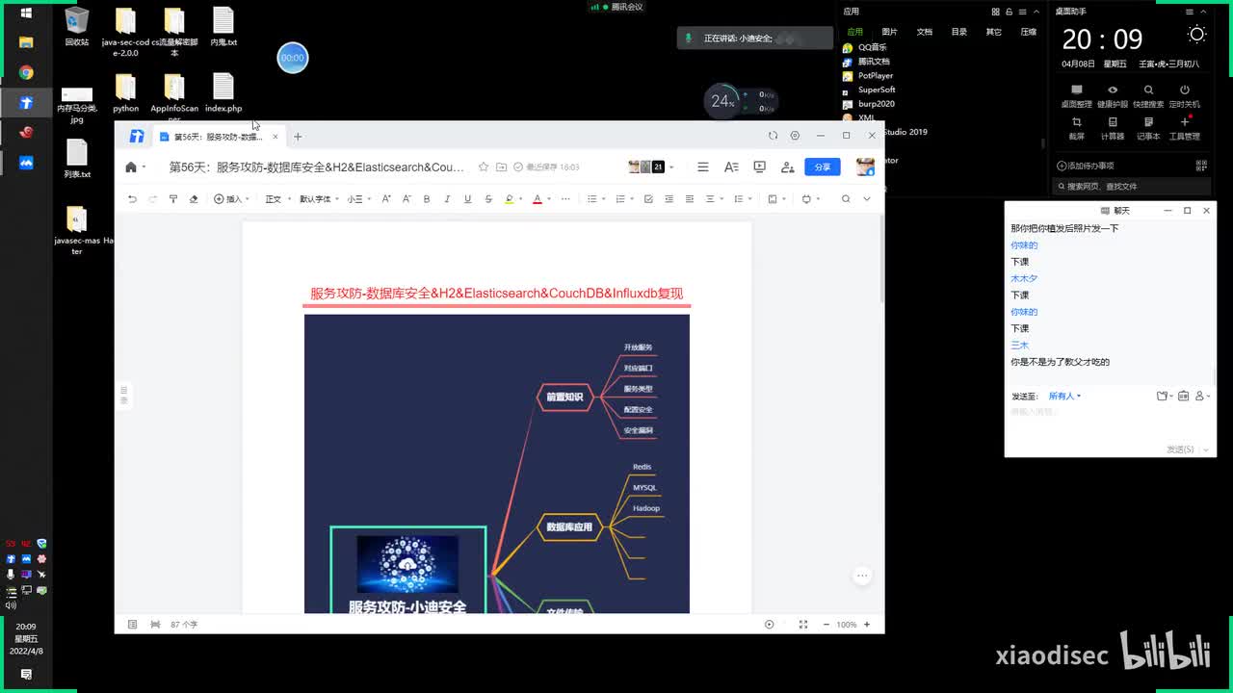Insert a checkbox task list
1233x693 pixels.
click(648, 199)
